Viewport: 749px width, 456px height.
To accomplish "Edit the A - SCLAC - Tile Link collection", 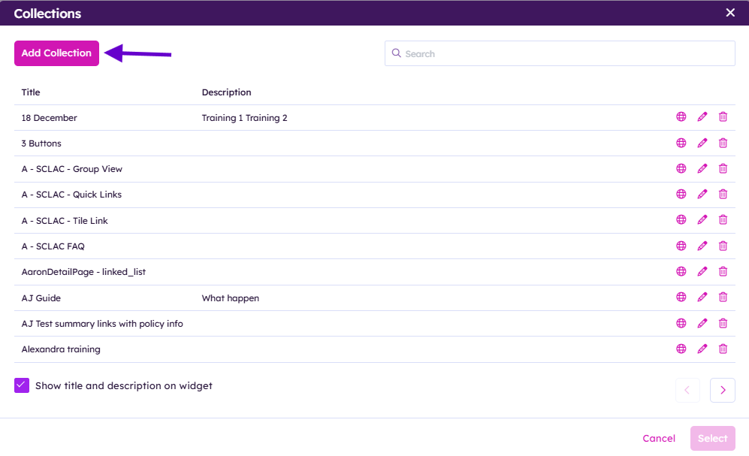I will click(x=702, y=220).
